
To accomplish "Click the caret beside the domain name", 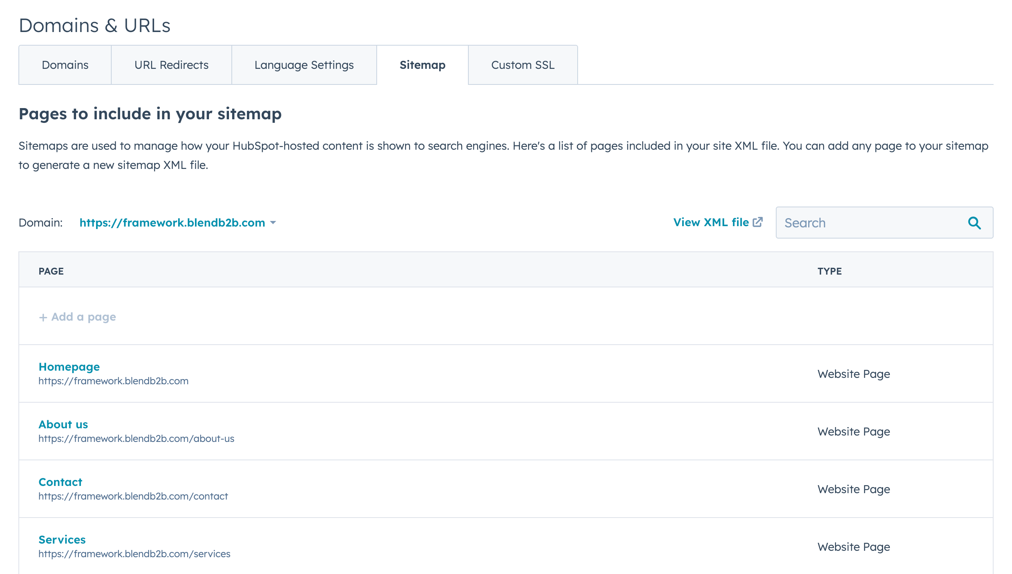I will click(x=273, y=223).
